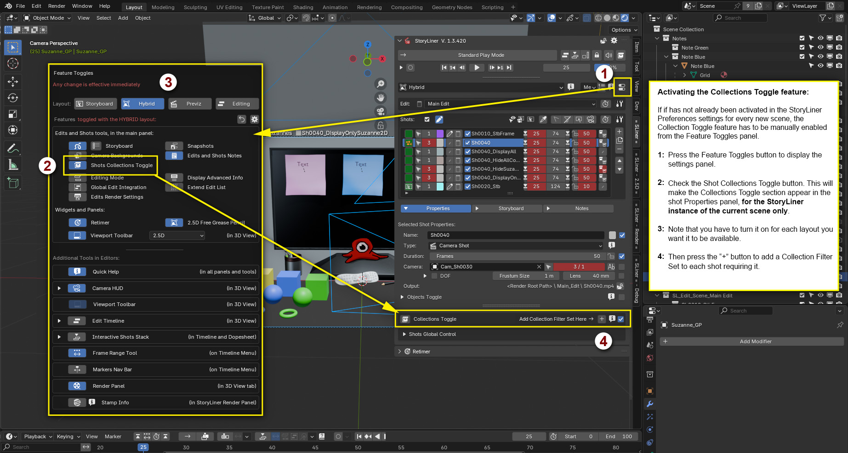Open the Render menu
The height and width of the screenshot is (453, 848).
(57, 6)
